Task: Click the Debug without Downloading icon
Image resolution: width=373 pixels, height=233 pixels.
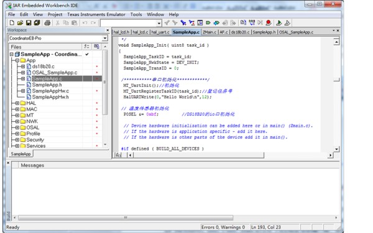Action: coord(287,23)
